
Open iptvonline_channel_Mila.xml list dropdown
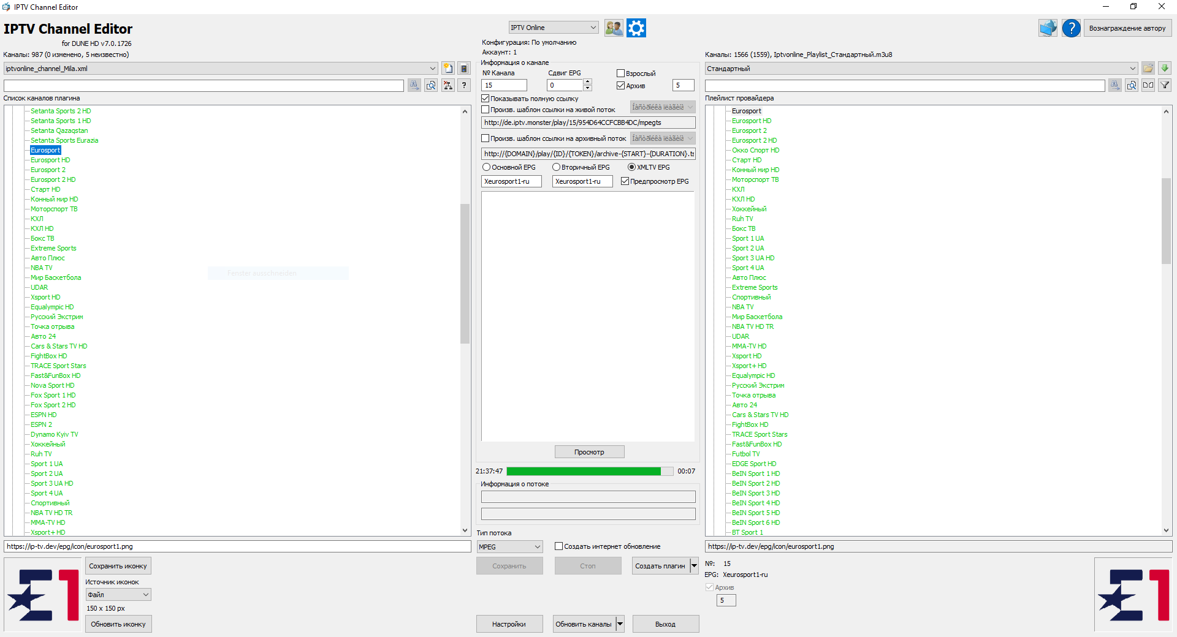(221, 69)
